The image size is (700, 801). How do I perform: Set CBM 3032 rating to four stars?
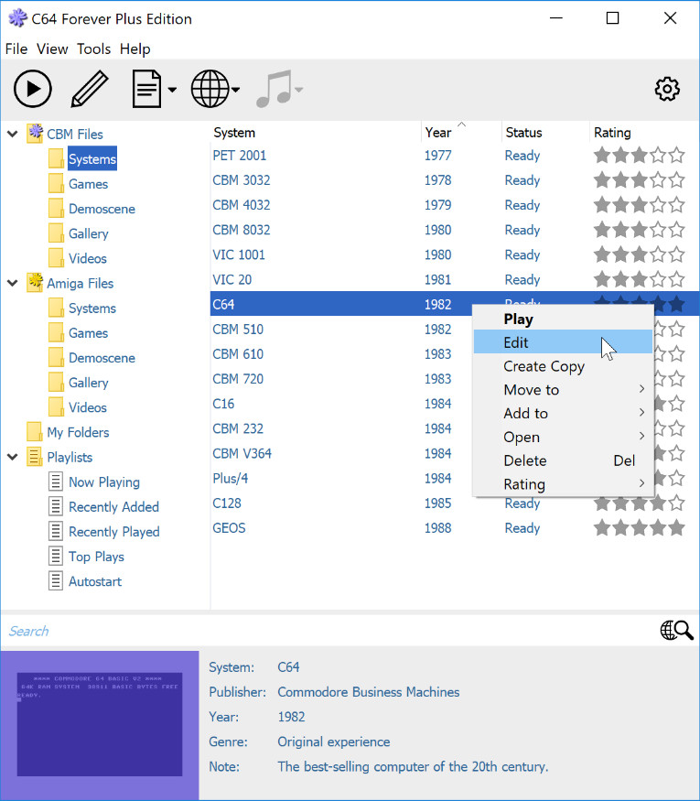658,179
